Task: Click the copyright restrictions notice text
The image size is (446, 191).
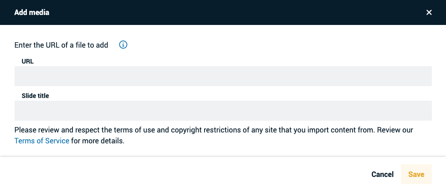Action: [214, 136]
